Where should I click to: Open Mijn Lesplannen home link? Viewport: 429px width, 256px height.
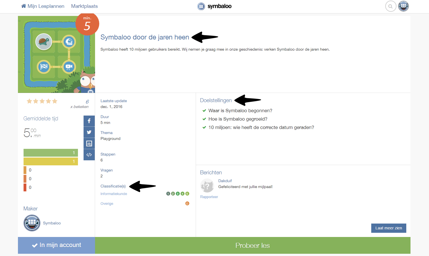pyautogui.click(x=43, y=6)
